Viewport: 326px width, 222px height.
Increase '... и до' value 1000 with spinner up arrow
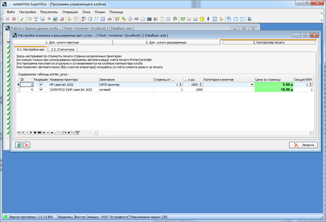coord(200,84)
